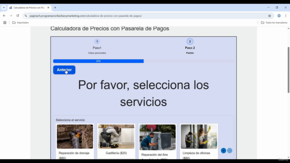Open the Chrome profile icon
The width and height of the screenshot is (290, 163).
tap(279, 16)
